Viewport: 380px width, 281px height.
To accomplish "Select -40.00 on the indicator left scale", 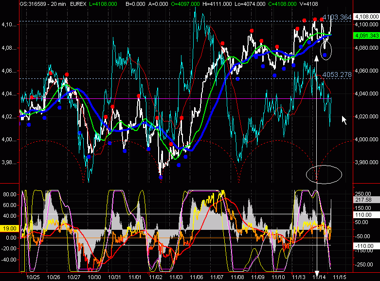I will click(x=9, y=260).
